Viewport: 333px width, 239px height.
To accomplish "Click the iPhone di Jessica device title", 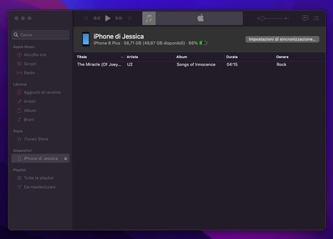I will [x=118, y=37].
